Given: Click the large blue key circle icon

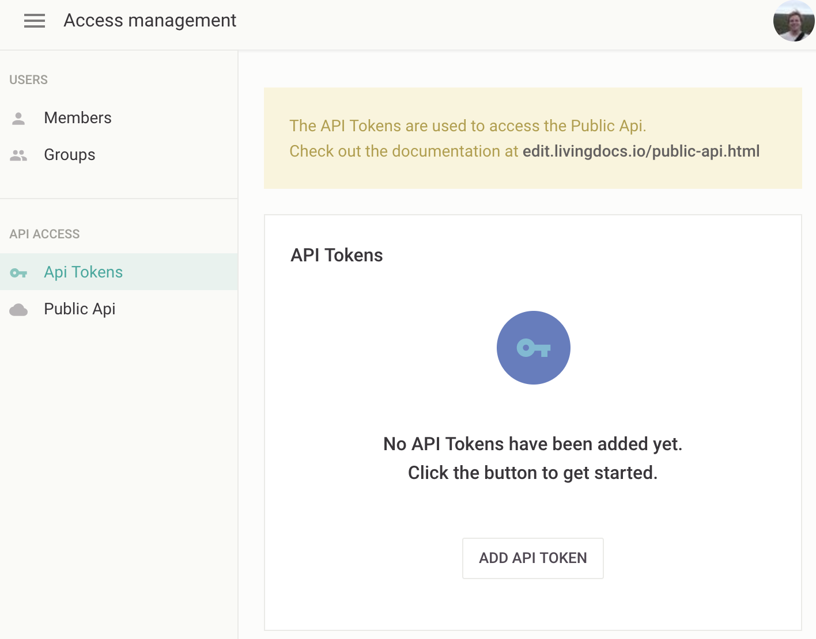Looking at the screenshot, I should pyautogui.click(x=533, y=348).
